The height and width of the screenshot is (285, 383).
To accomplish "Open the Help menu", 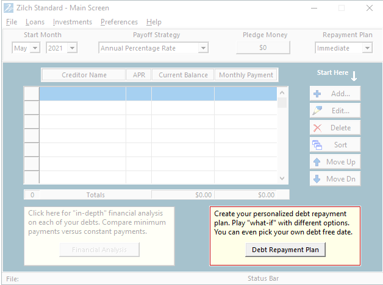I will [x=154, y=22].
